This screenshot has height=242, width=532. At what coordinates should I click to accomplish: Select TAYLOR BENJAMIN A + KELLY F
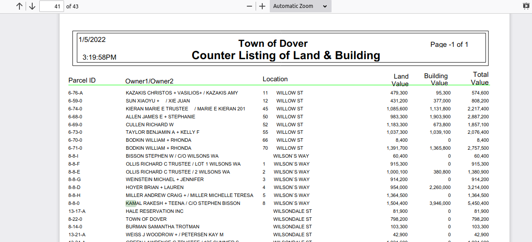pyautogui.click(x=162, y=132)
